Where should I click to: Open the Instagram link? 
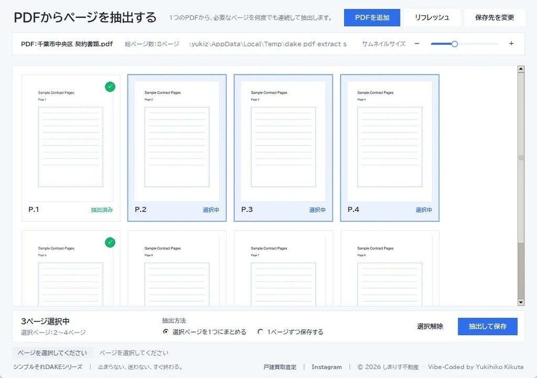coord(326,366)
